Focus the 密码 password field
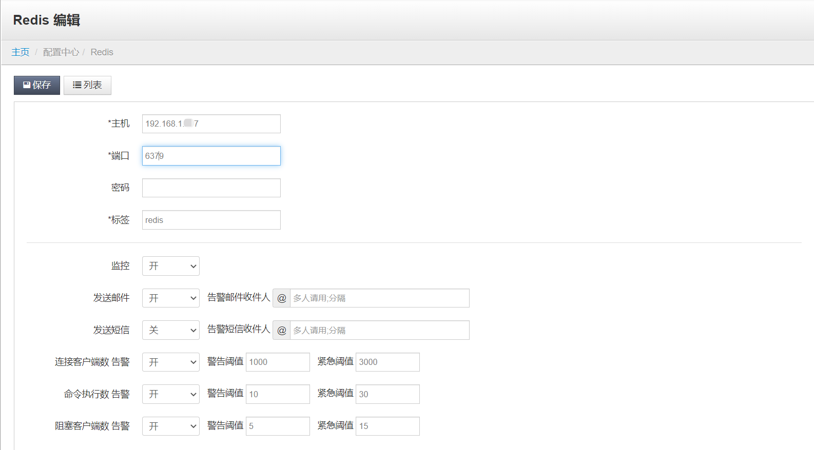Screen dimensions: 814x450 coord(211,188)
